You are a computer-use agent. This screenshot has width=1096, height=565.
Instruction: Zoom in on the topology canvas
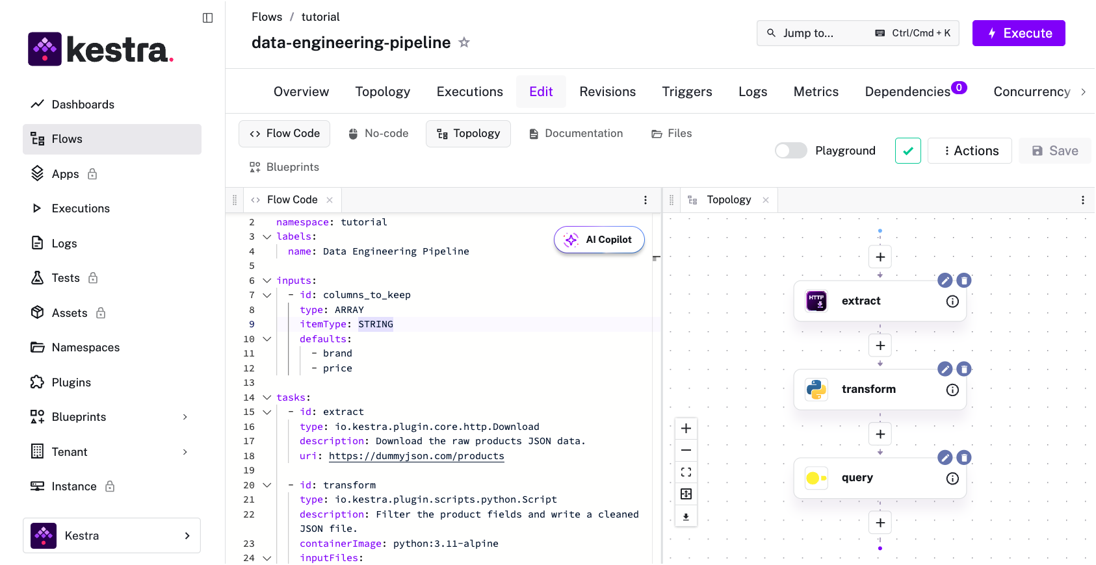[x=686, y=429]
